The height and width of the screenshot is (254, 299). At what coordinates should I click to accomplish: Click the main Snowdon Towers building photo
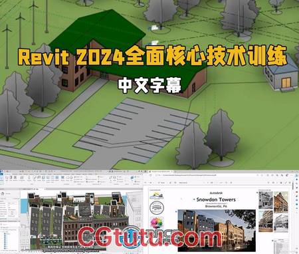point(217,231)
